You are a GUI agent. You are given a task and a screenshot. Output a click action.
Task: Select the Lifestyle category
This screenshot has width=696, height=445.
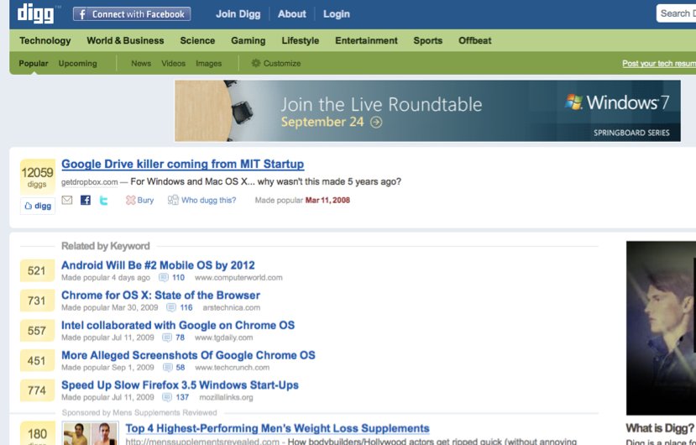pos(300,41)
